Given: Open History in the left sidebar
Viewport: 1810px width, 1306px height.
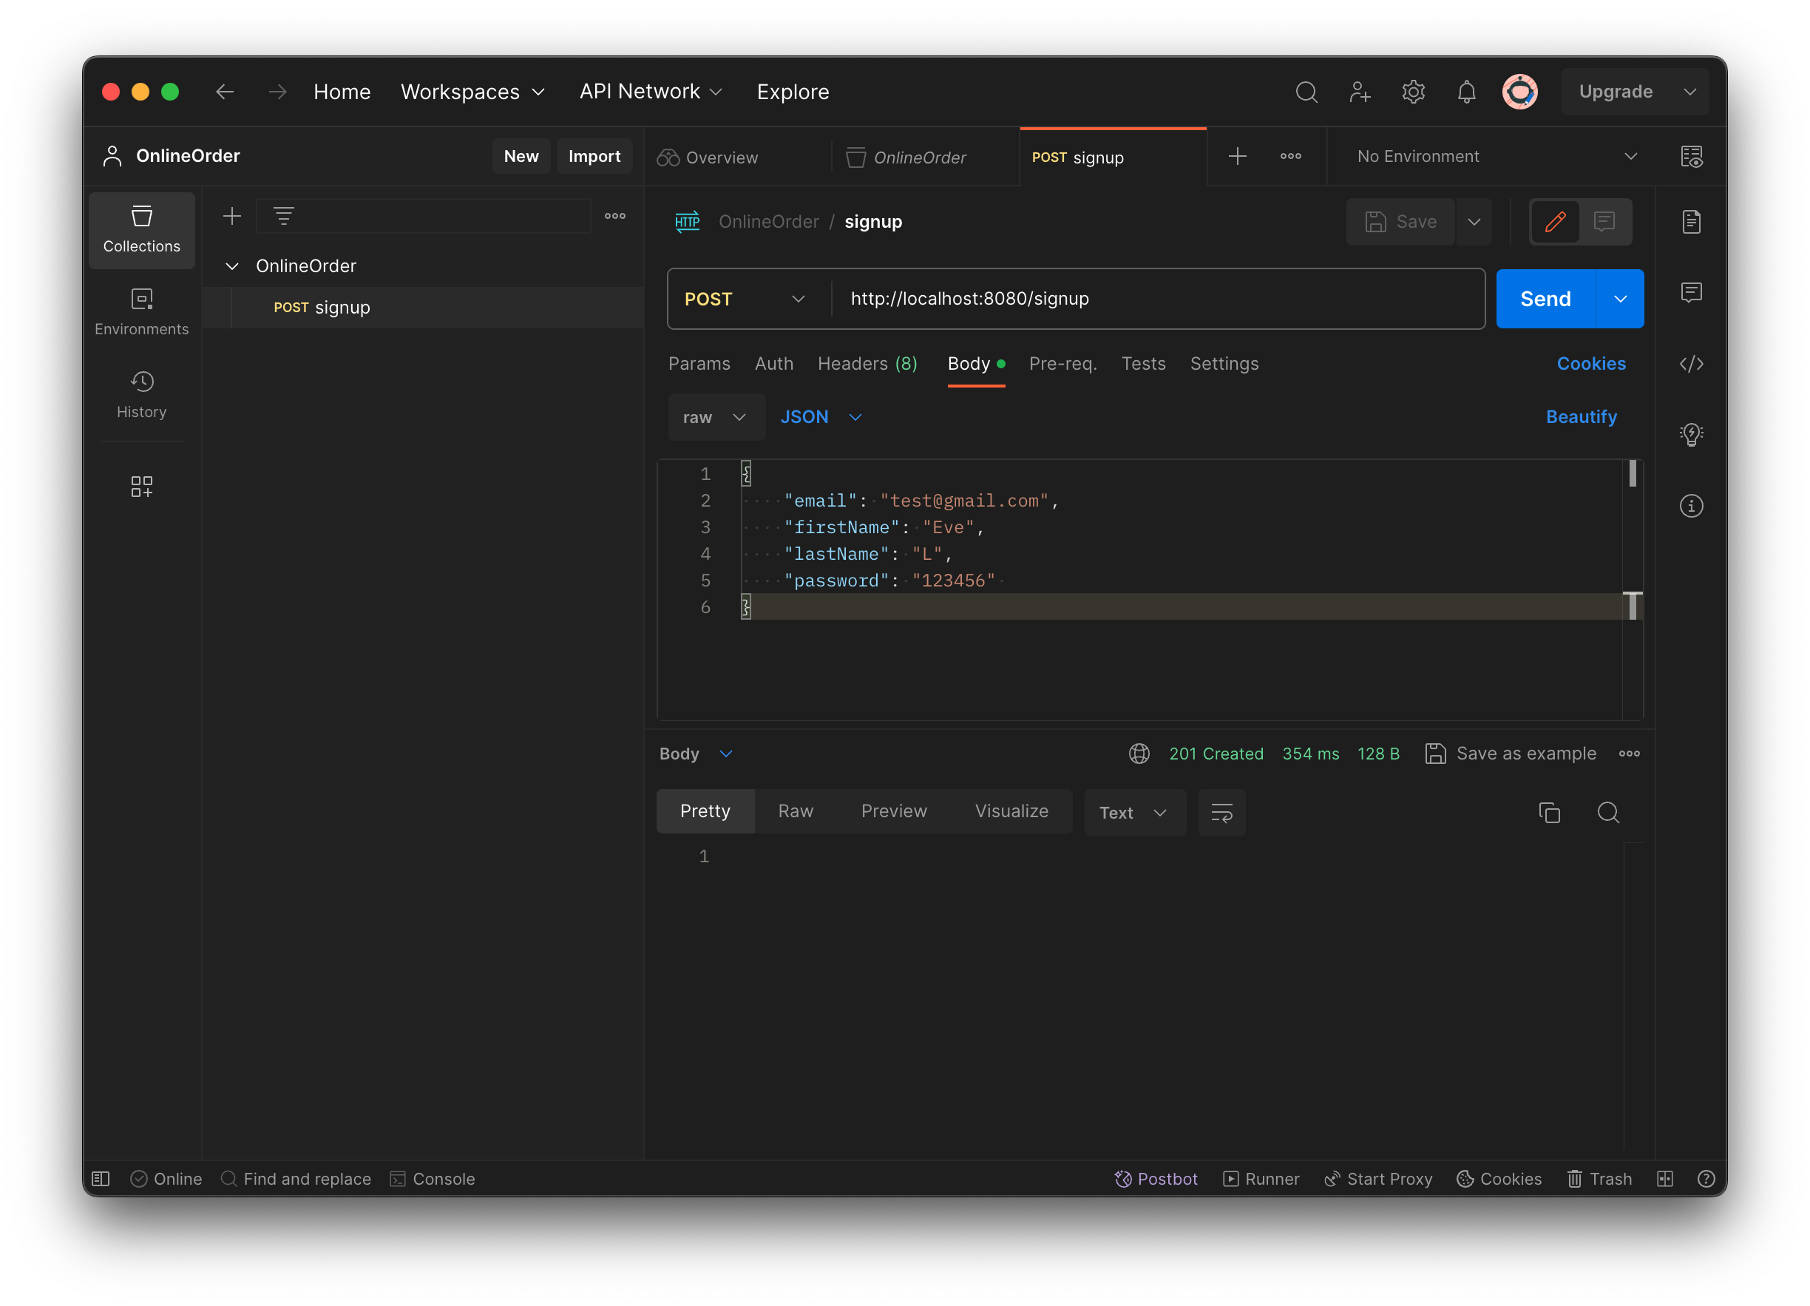Looking at the screenshot, I should (141, 394).
